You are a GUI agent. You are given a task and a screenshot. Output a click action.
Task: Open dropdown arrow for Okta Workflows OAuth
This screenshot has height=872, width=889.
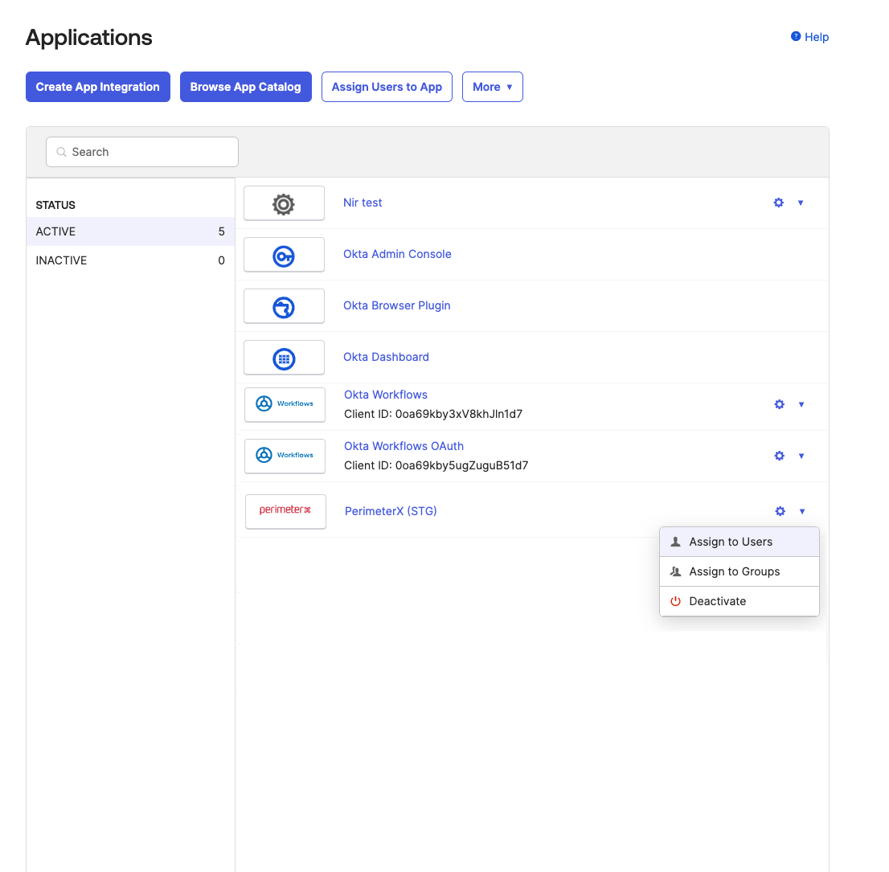(801, 456)
